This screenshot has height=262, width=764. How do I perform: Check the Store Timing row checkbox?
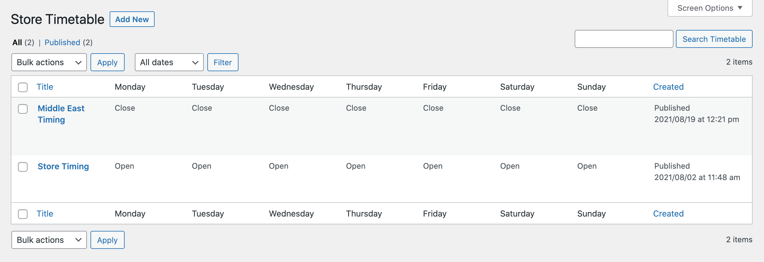pos(23,167)
